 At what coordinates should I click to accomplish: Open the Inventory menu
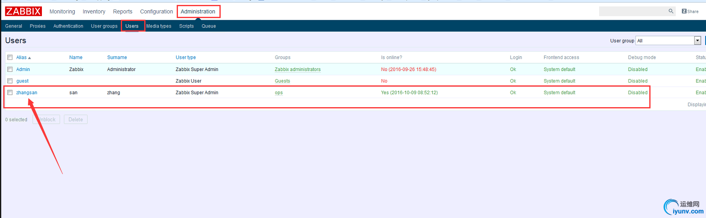(94, 11)
